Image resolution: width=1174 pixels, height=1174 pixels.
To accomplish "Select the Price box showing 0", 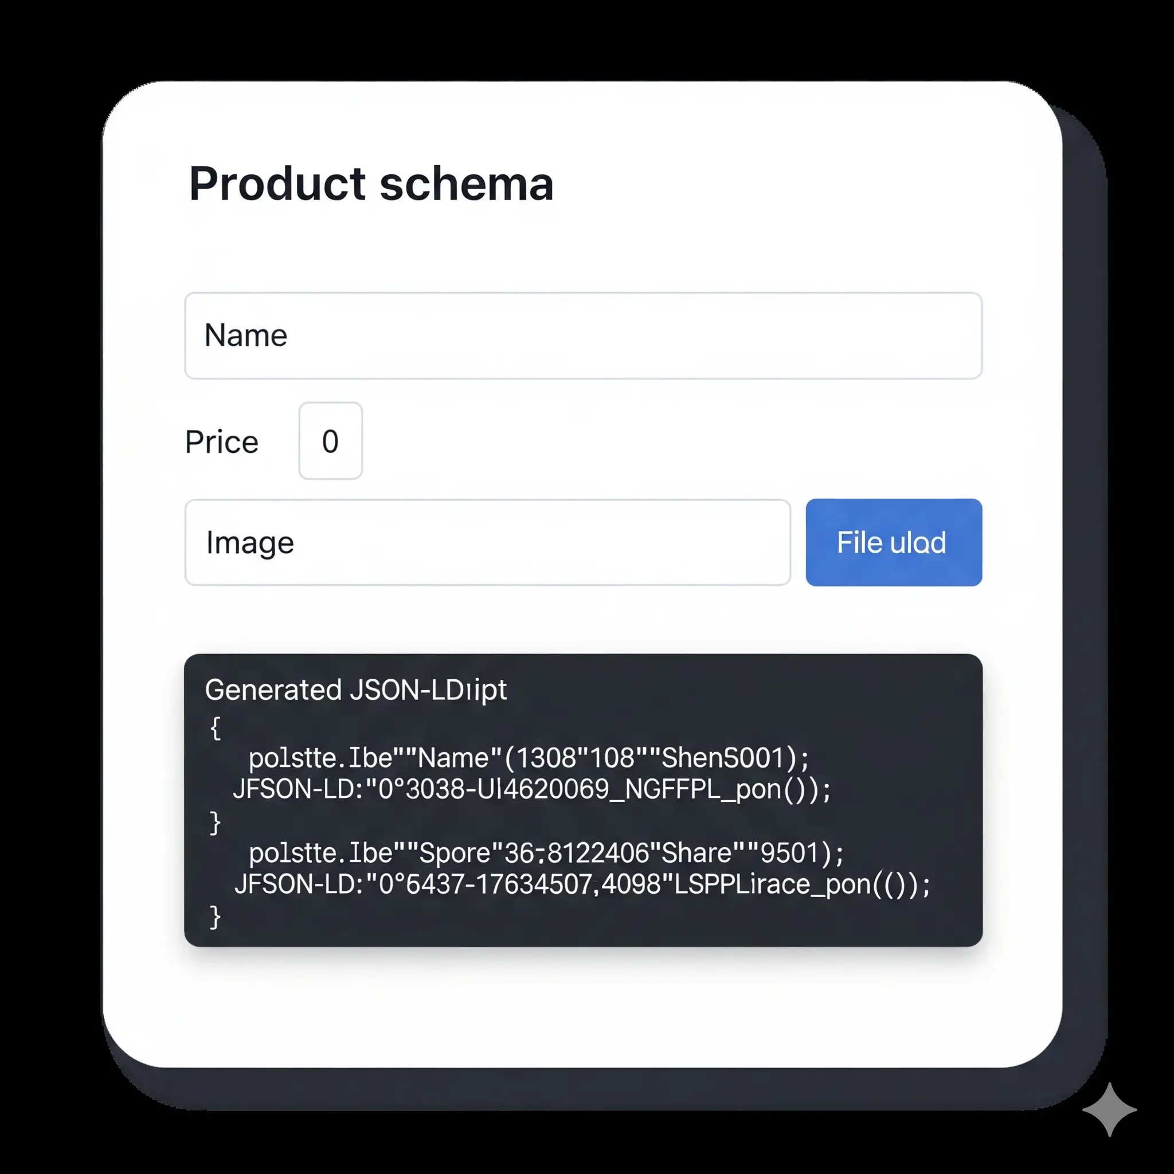I will (x=331, y=441).
